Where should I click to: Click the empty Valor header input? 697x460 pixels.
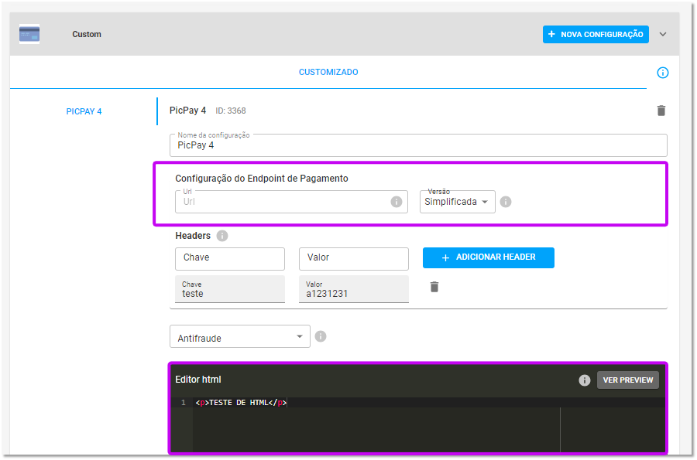pos(353,259)
